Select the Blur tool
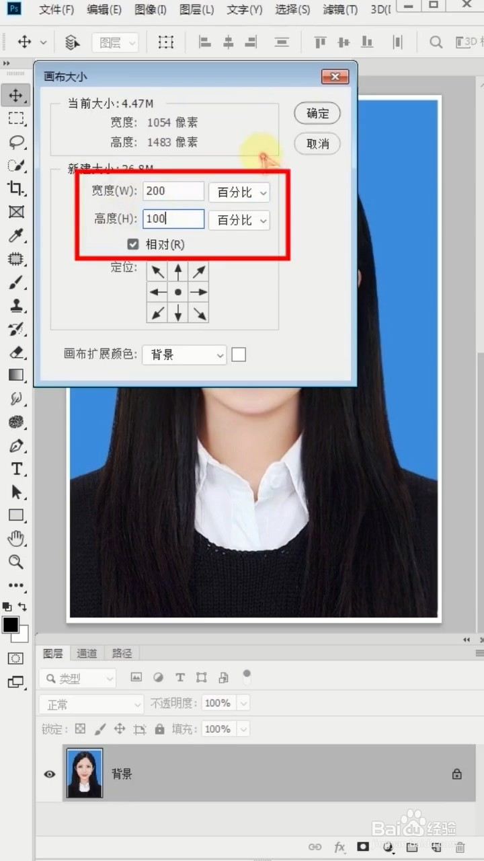This screenshot has width=484, height=861. click(16, 422)
